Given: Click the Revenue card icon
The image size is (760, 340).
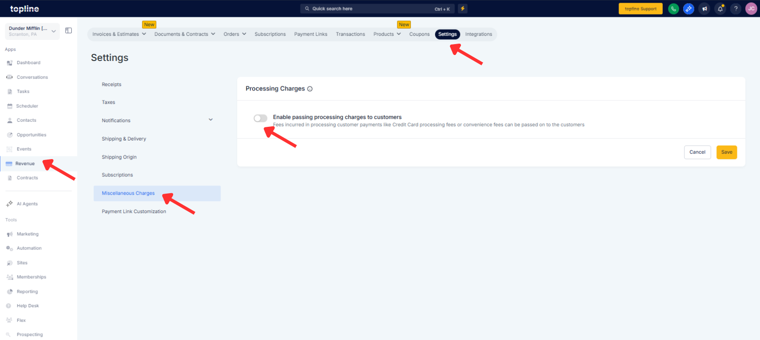Looking at the screenshot, I should click(9, 164).
